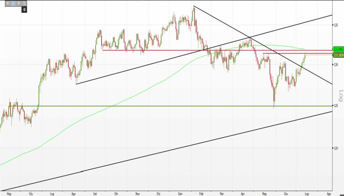The height and width of the screenshot is (196, 344).
Task: Click the 120 price axis label
Action: 337,148
